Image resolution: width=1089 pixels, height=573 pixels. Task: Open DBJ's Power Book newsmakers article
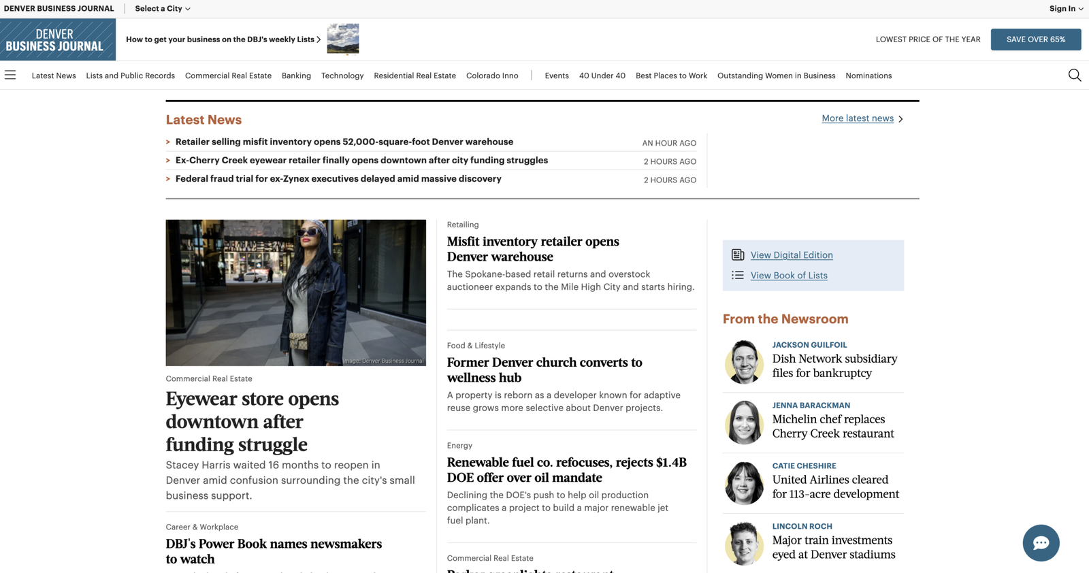point(274,551)
